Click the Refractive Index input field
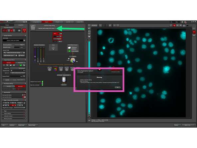Image resolution: width=197 pixels, height=148 pixels. 20,47
